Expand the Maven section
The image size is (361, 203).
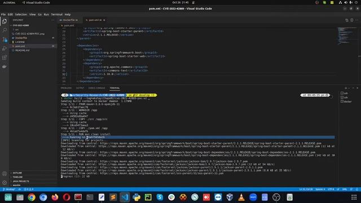(33, 185)
